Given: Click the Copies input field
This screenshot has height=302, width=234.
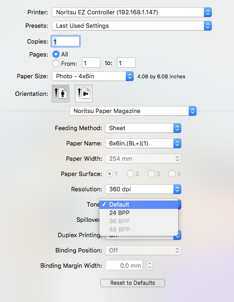Looking at the screenshot, I should [66, 41].
